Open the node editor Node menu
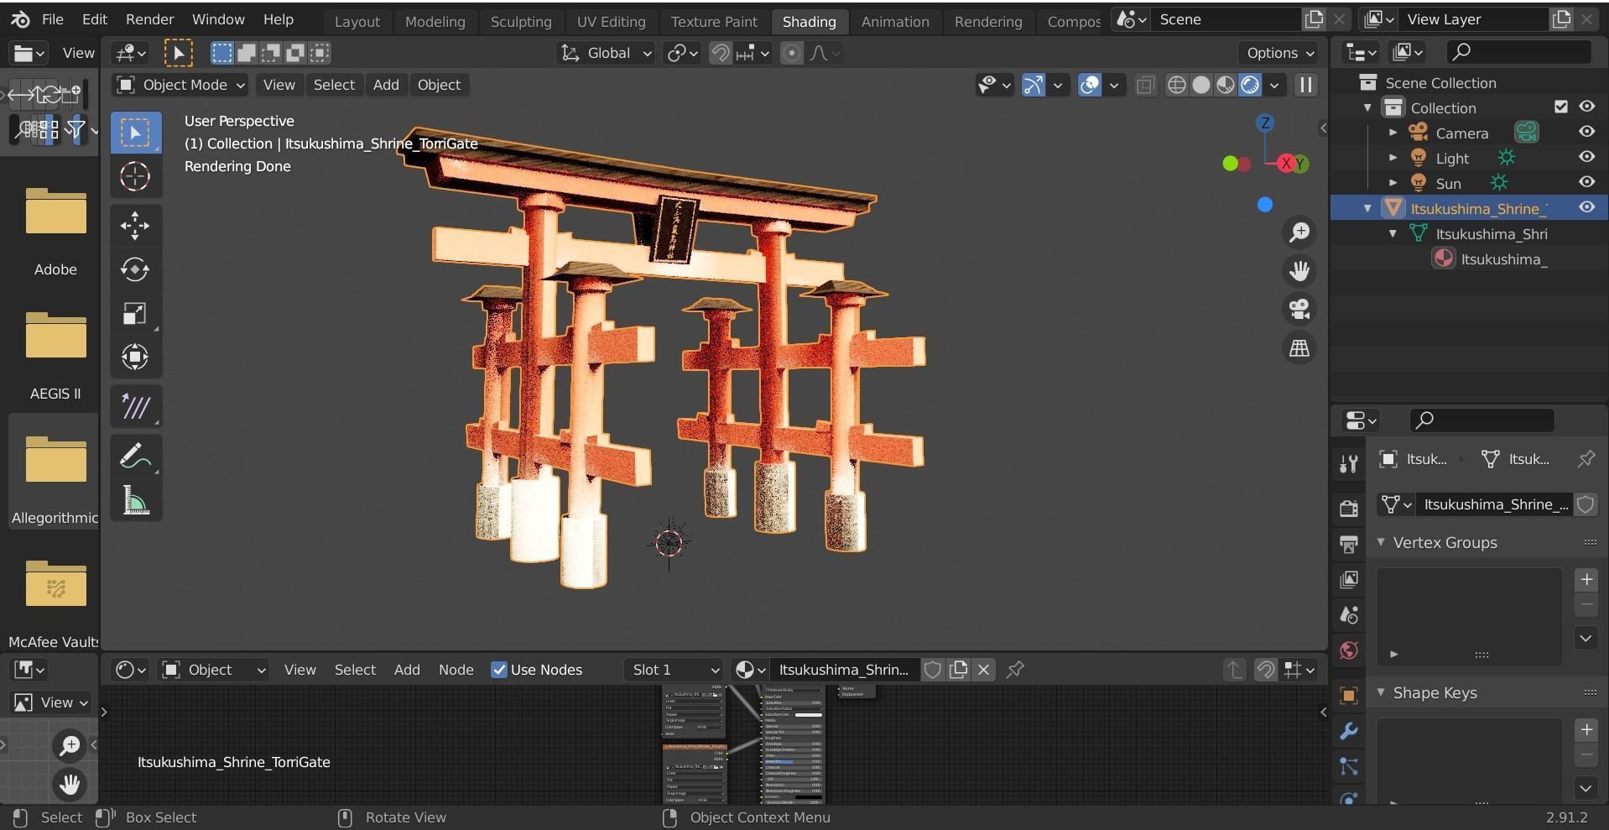Image resolution: width=1609 pixels, height=830 pixels. click(456, 670)
